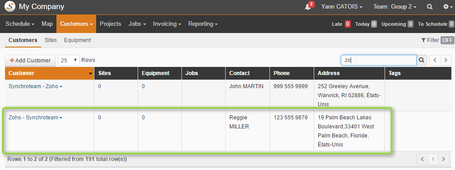Sort by the Customer column header arrow
Image resolution: width=455 pixels, height=170 pixels.
point(91,74)
